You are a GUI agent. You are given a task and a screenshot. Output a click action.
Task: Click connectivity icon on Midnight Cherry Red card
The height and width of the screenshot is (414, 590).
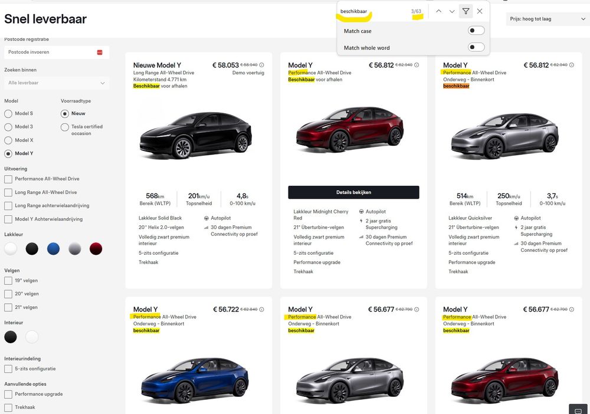click(361, 237)
